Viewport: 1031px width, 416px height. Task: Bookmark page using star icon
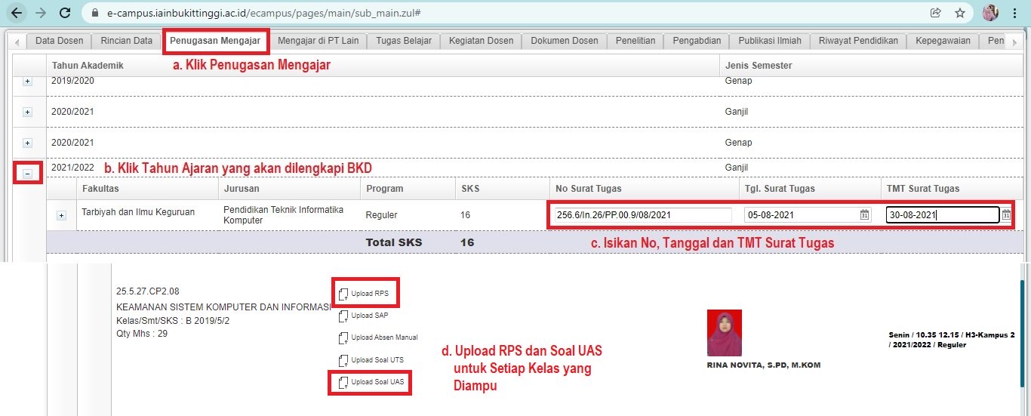click(x=959, y=13)
